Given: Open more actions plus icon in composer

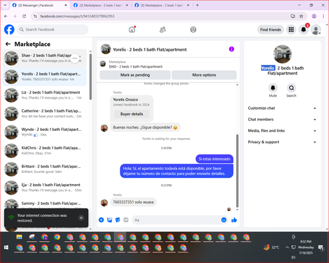Looking at the screenshot, I should pos(101,220).
